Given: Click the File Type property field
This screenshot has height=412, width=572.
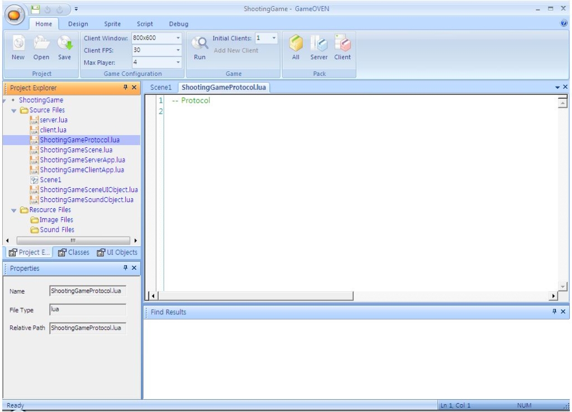Looking at the screenshot, I should (88, 309).
